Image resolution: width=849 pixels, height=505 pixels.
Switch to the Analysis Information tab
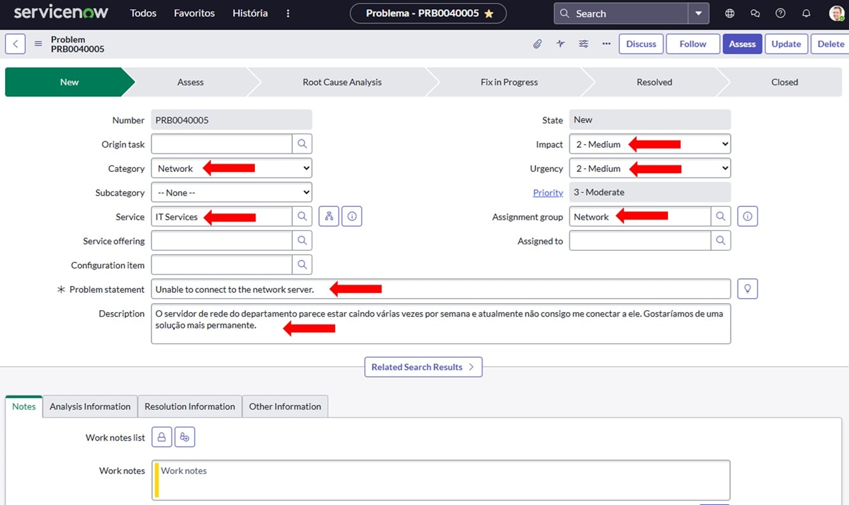pos(90,406)
